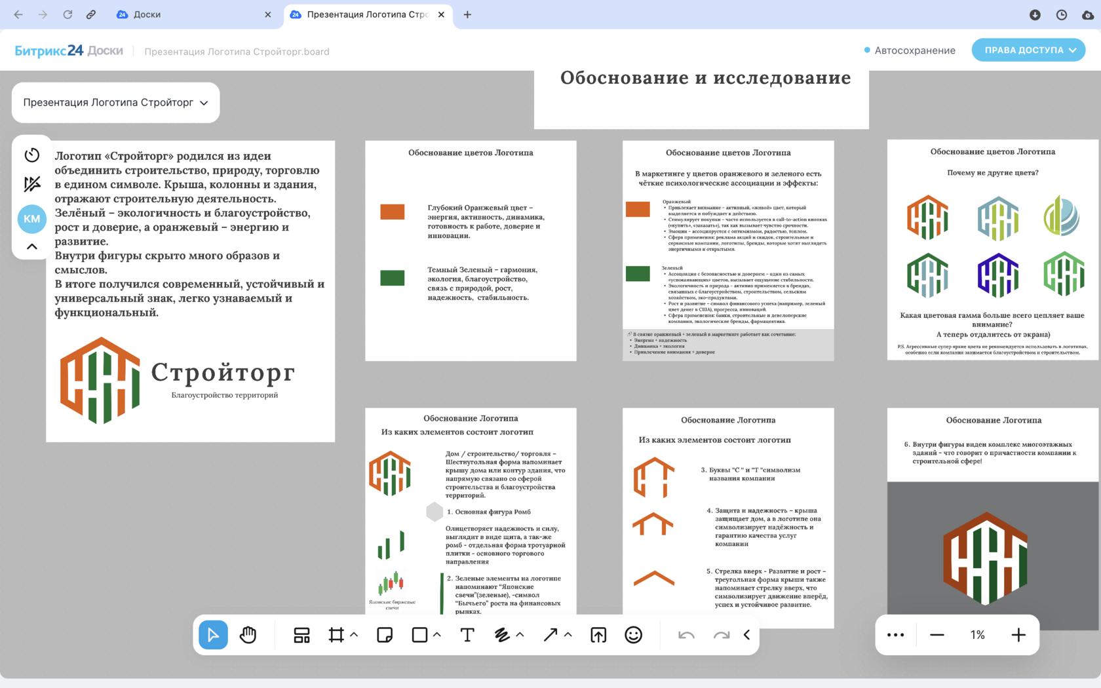
Task: Select orange swatch beside Глубокий Оранжевый цвет
Action: coord(392,212)
